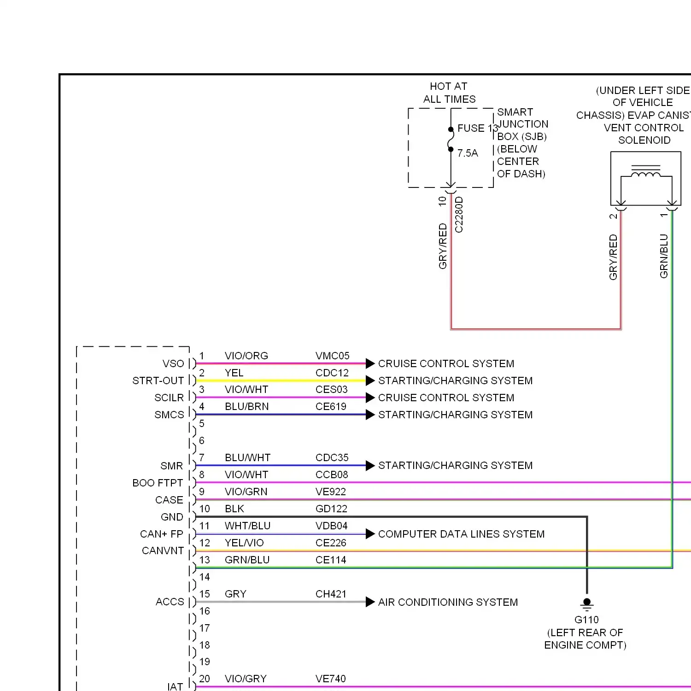
Task: Click circuit code CDC35
Action: [x=332, y=457]
